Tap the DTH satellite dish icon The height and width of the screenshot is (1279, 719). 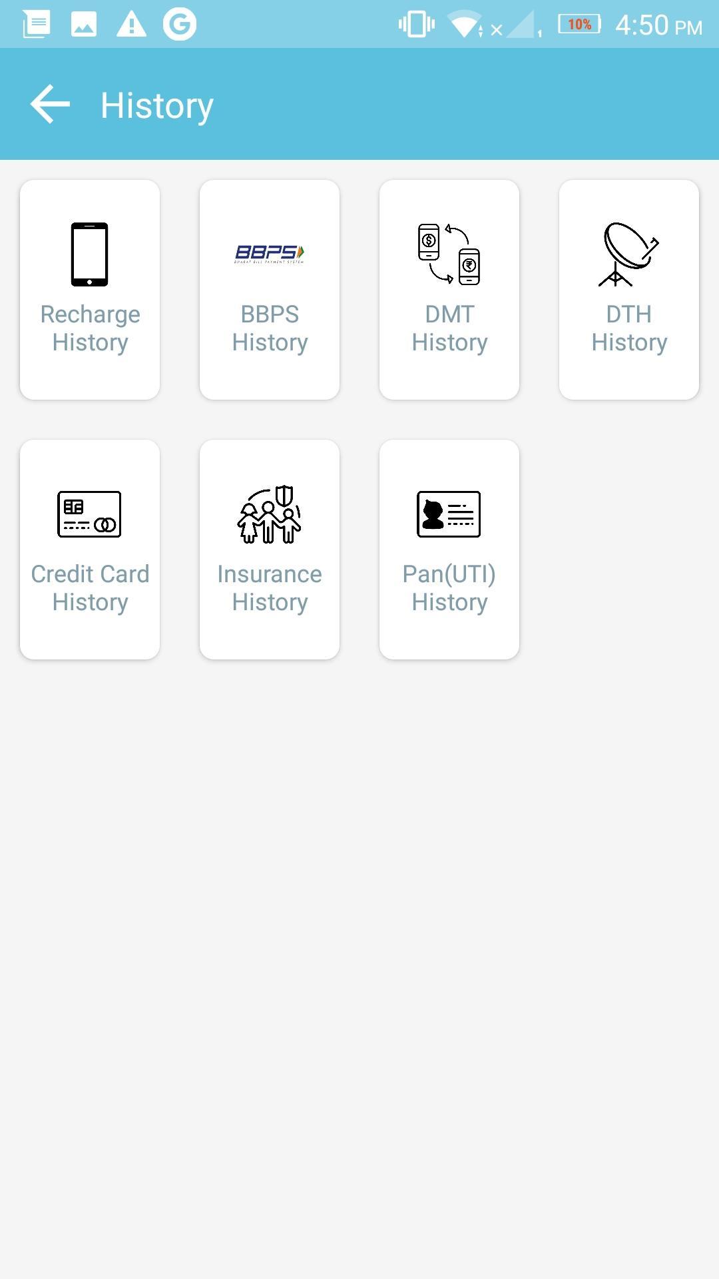628,254
